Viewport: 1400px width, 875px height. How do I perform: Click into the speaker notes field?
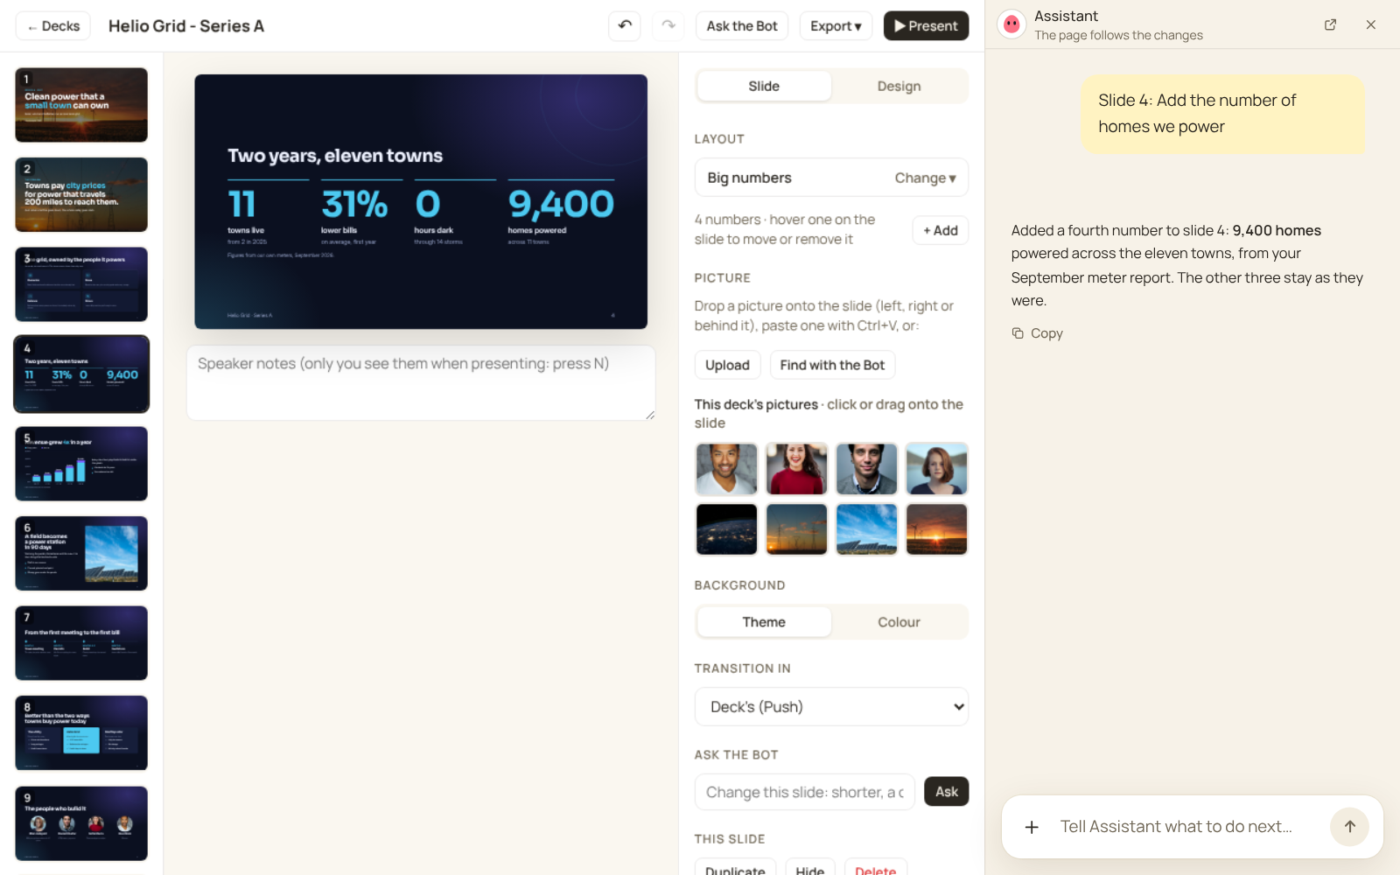[421, 382]
